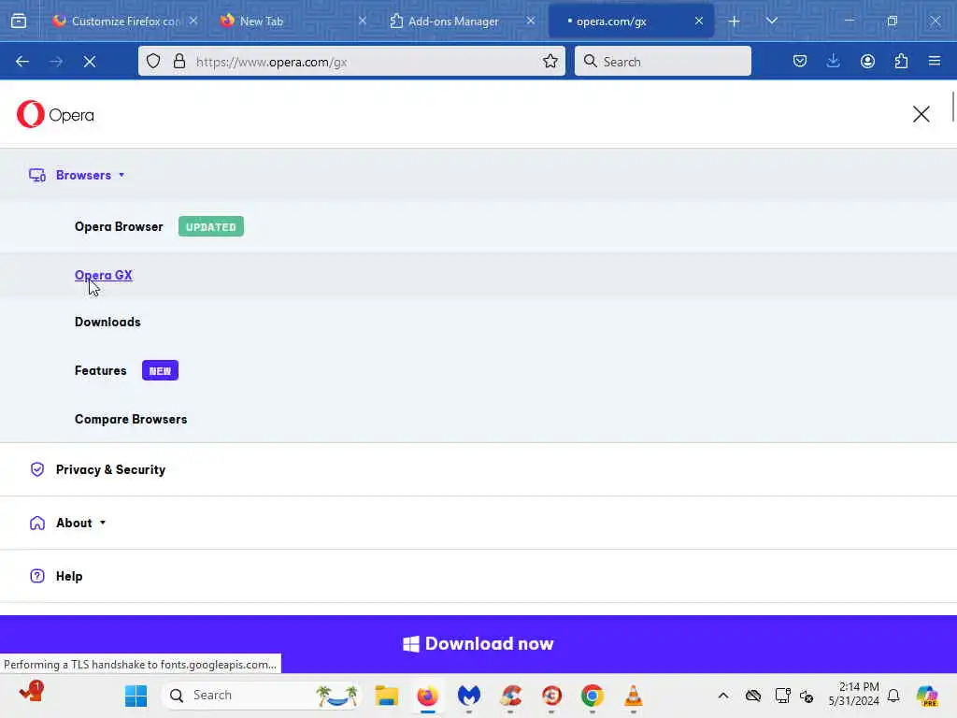Go to Downloads page

coord(107,322)
